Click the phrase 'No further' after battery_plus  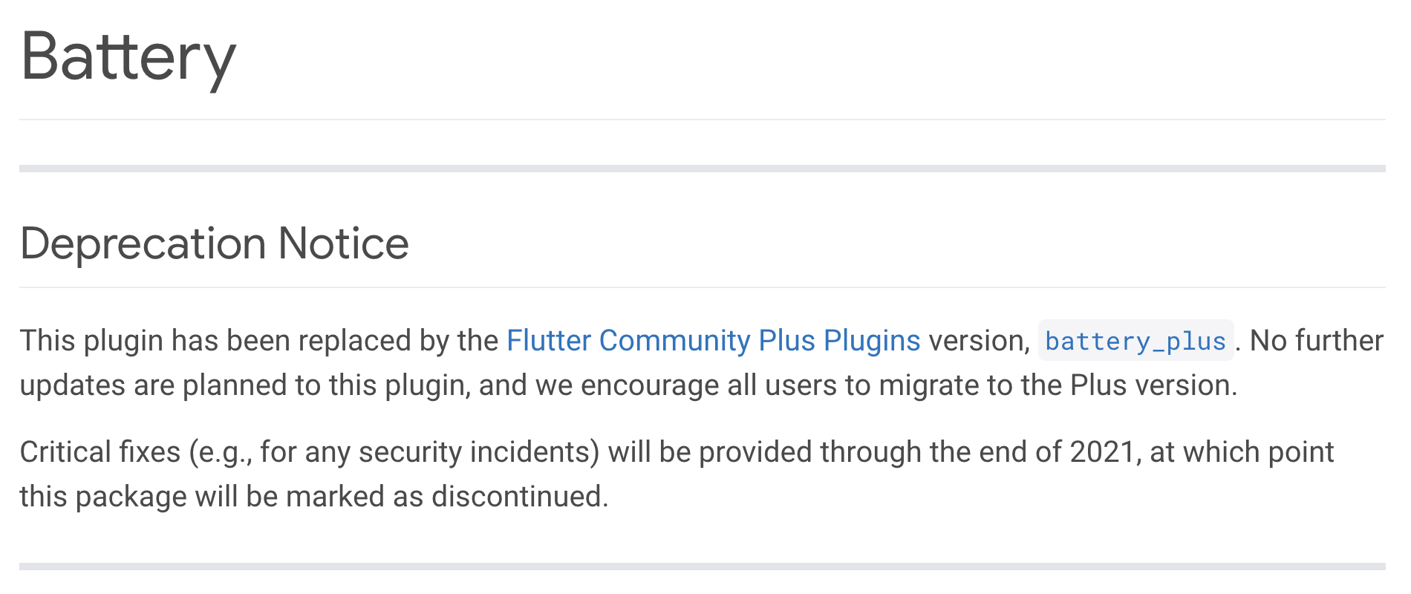coord(1317,341)
